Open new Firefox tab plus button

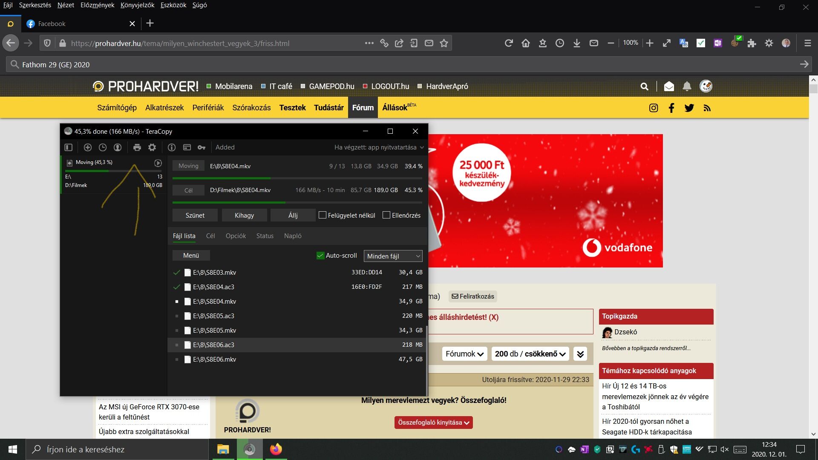coord(150,23)
